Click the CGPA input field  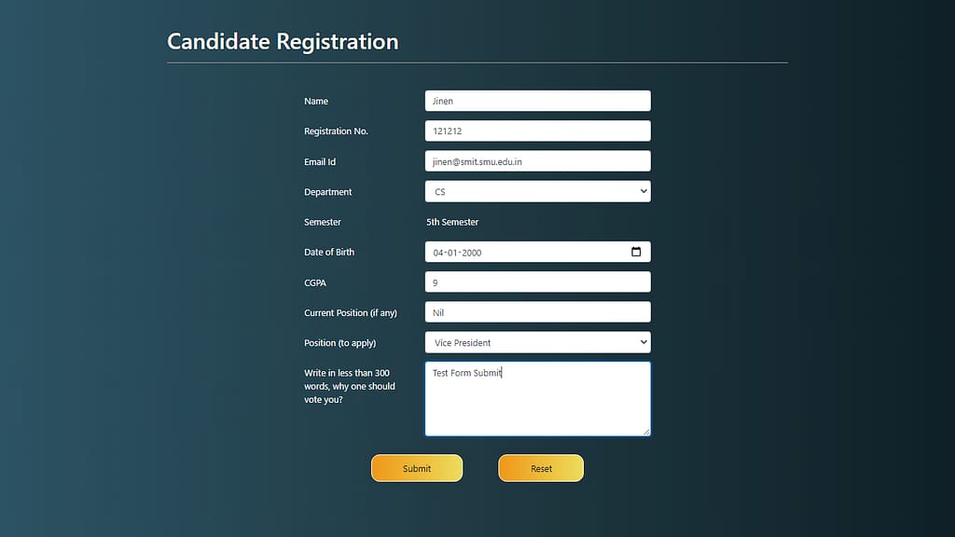click(x=537, y=282)
